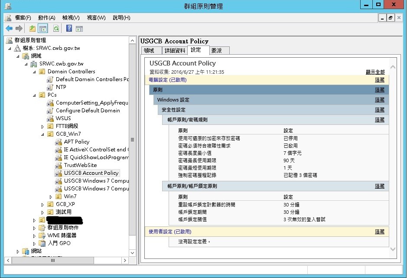Viewport: 407px width, 278px height.
Task: Restore the inner MDI child window button
Action: pos(391,18)
